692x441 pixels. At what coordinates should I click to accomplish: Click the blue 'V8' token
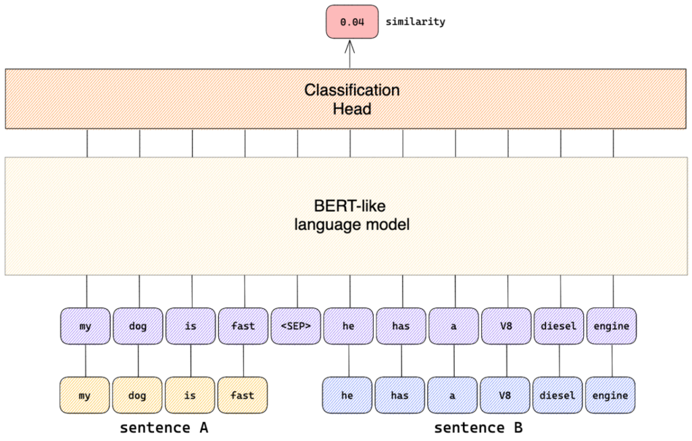point(505,396)
